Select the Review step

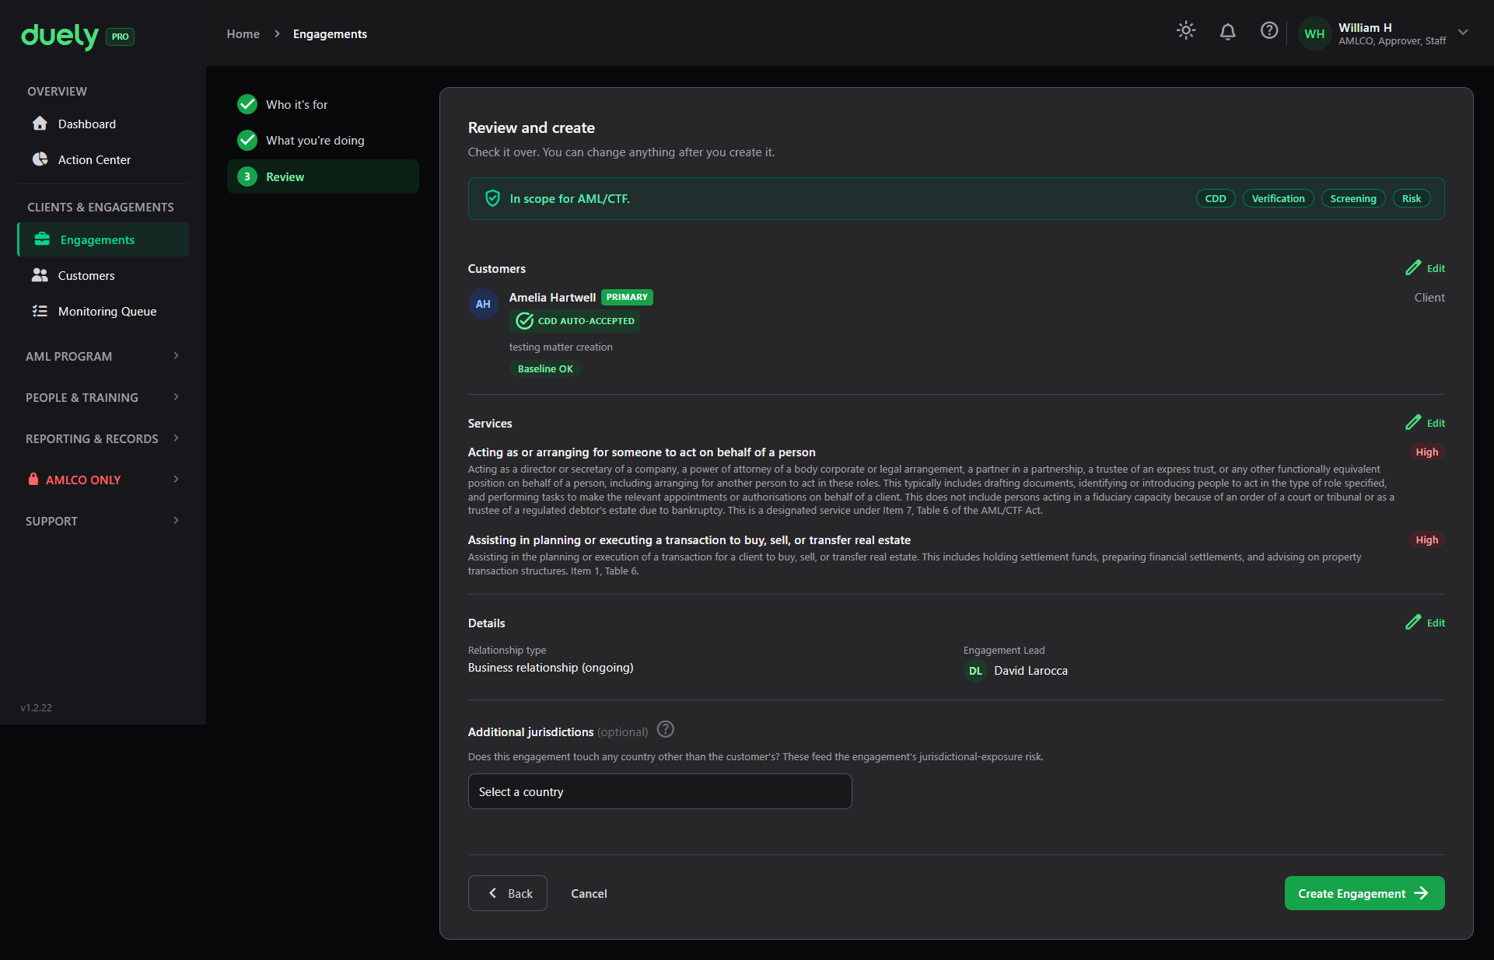pos(323,176)
